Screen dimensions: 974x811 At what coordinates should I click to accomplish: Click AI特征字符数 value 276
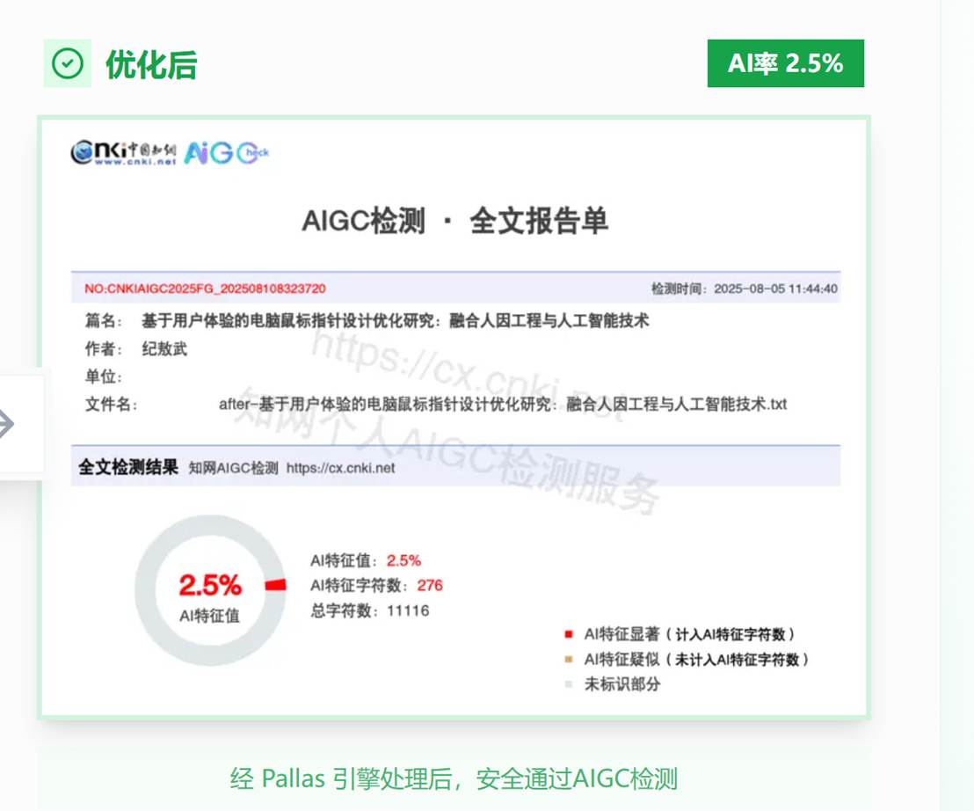click(430, 586)
